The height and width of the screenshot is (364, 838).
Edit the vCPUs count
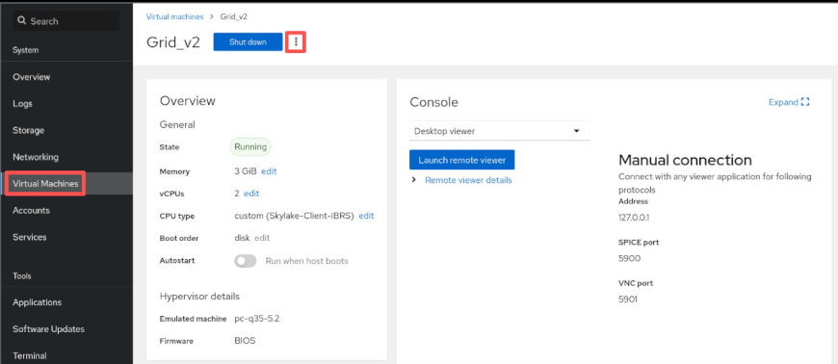pyautogui.click(x=251, y=194)
